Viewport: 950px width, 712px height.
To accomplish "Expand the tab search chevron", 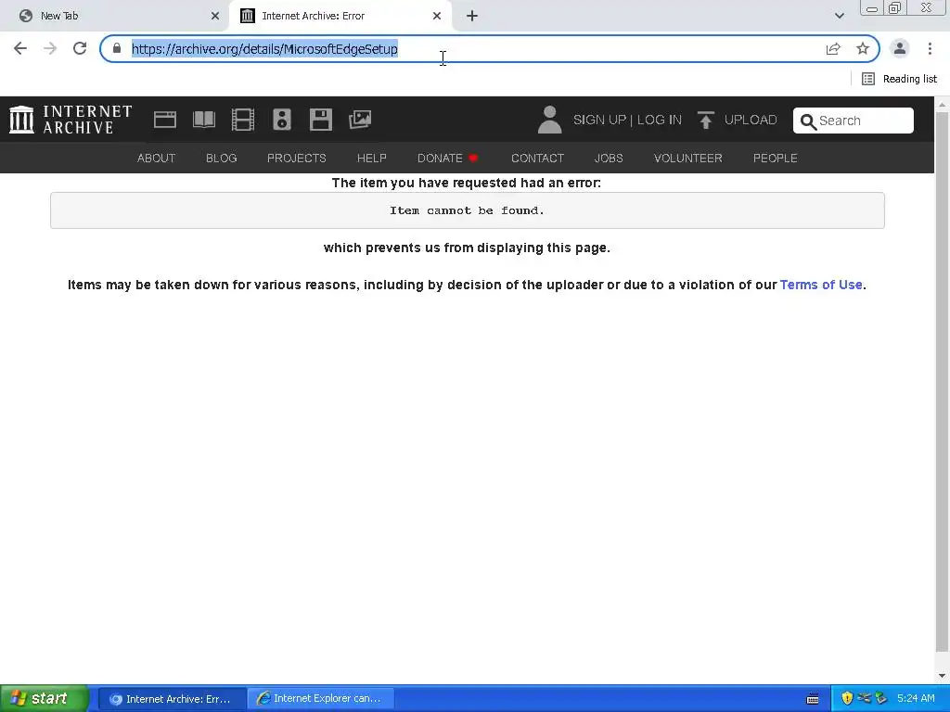I will (839, 16).
